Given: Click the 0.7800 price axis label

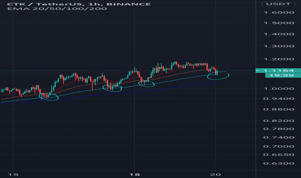Looking at the screenshot, I should (279, 129).
